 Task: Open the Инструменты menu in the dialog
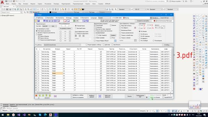[x=60, y=18]
